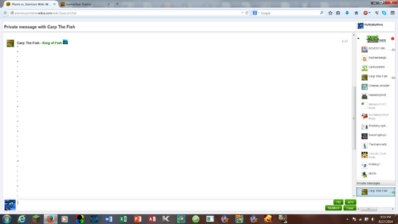Switch to the GameOver Theme tab
The width and height of the screenshot is (398, 224).
(85, 4)
